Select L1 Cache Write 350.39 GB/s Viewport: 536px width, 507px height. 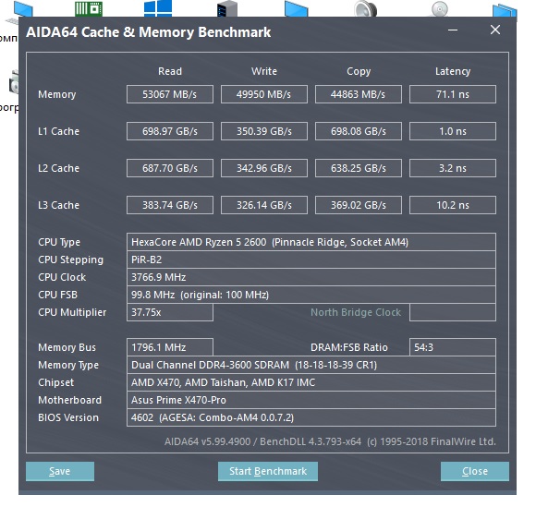pyautogui.click(x=264, y=131)
